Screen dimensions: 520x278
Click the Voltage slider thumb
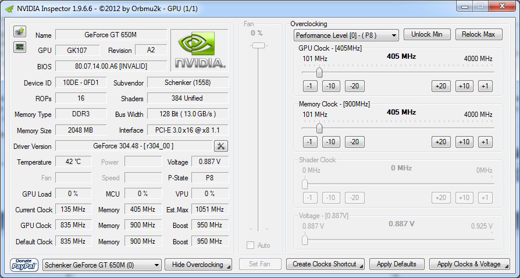305,240
